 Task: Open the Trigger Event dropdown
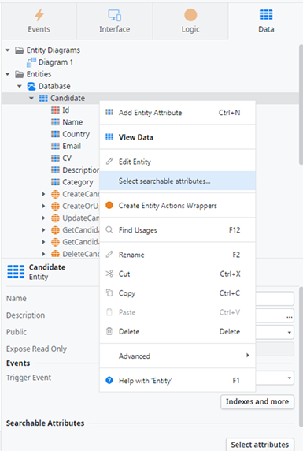tap(289, 378)
